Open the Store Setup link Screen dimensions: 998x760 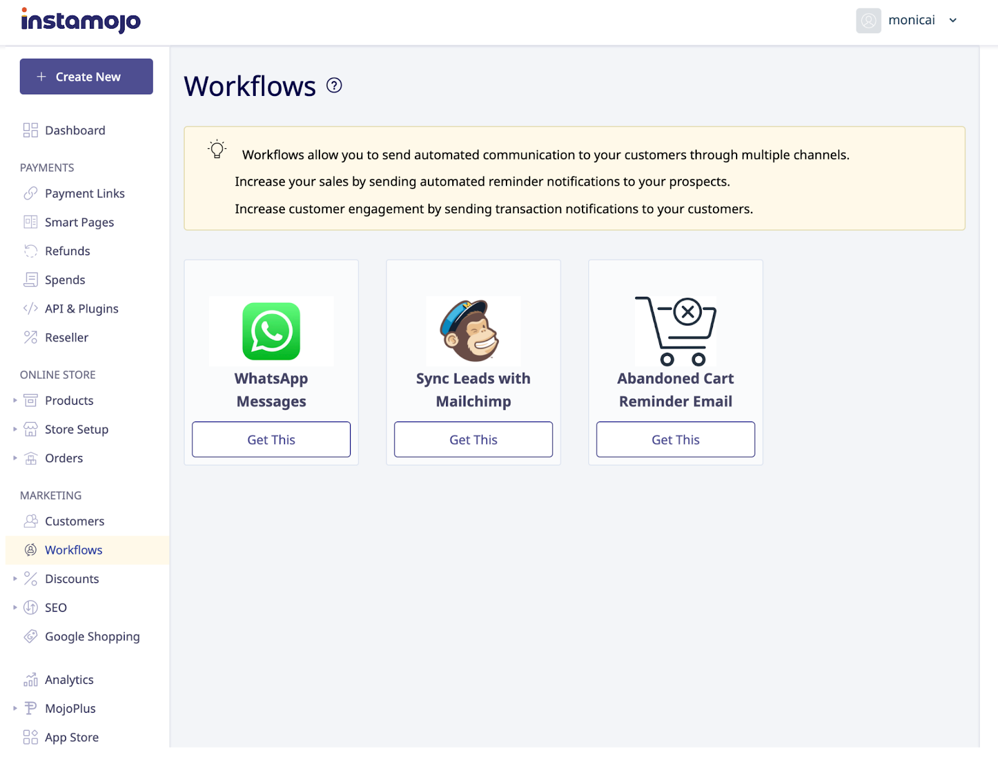click(x=77, y=429)
